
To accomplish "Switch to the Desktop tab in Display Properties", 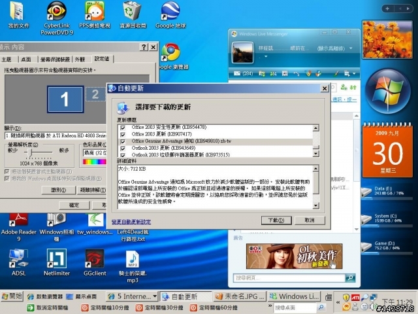I will point(26,60).
